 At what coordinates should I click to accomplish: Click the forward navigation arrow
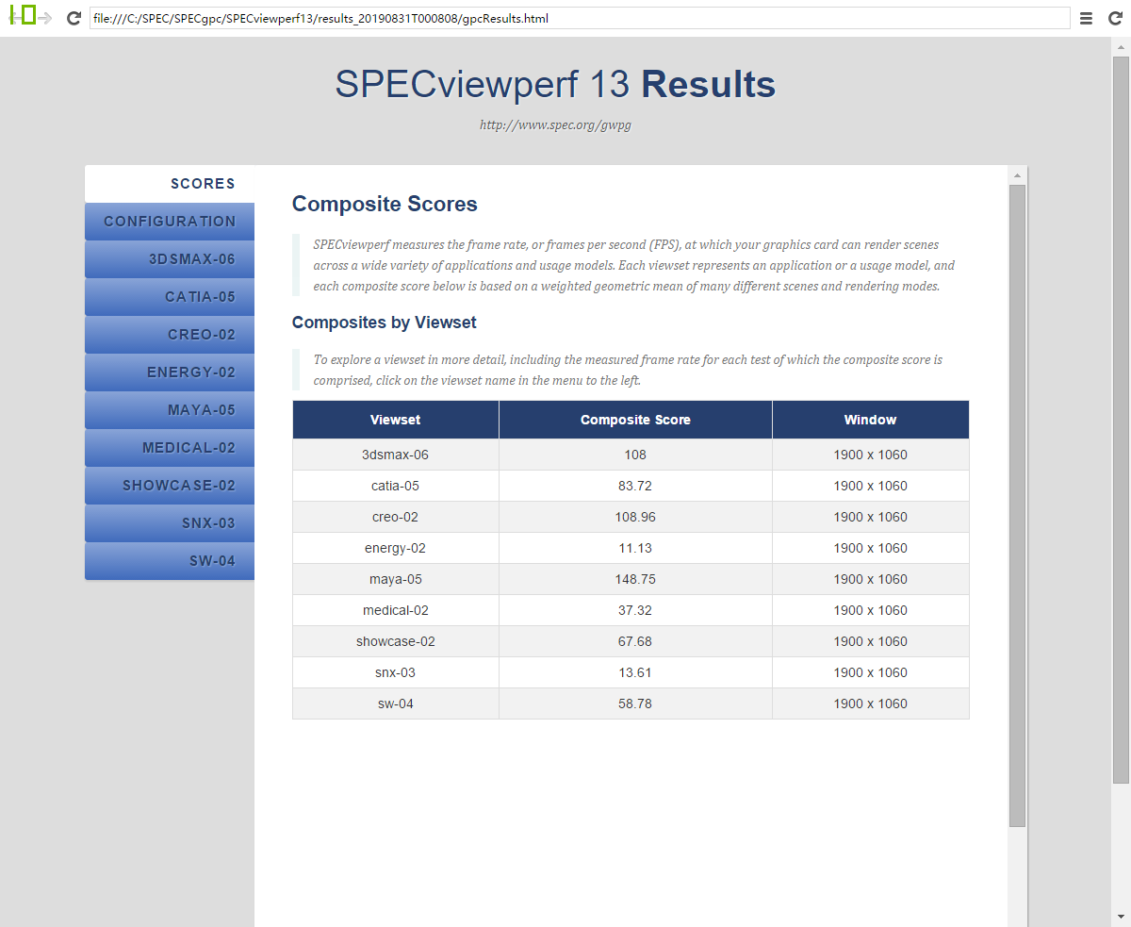pyautogui.click(x=44, y=18)
